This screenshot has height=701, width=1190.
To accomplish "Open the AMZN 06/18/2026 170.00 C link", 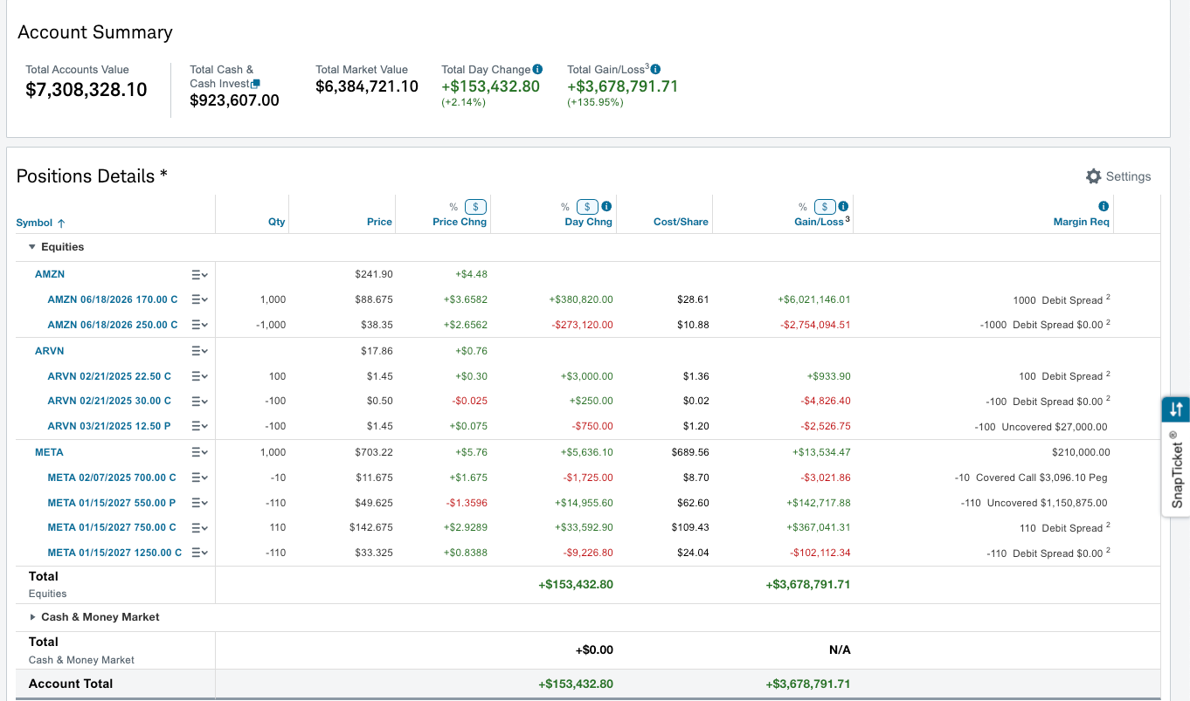I will click(x=113, y=299).
